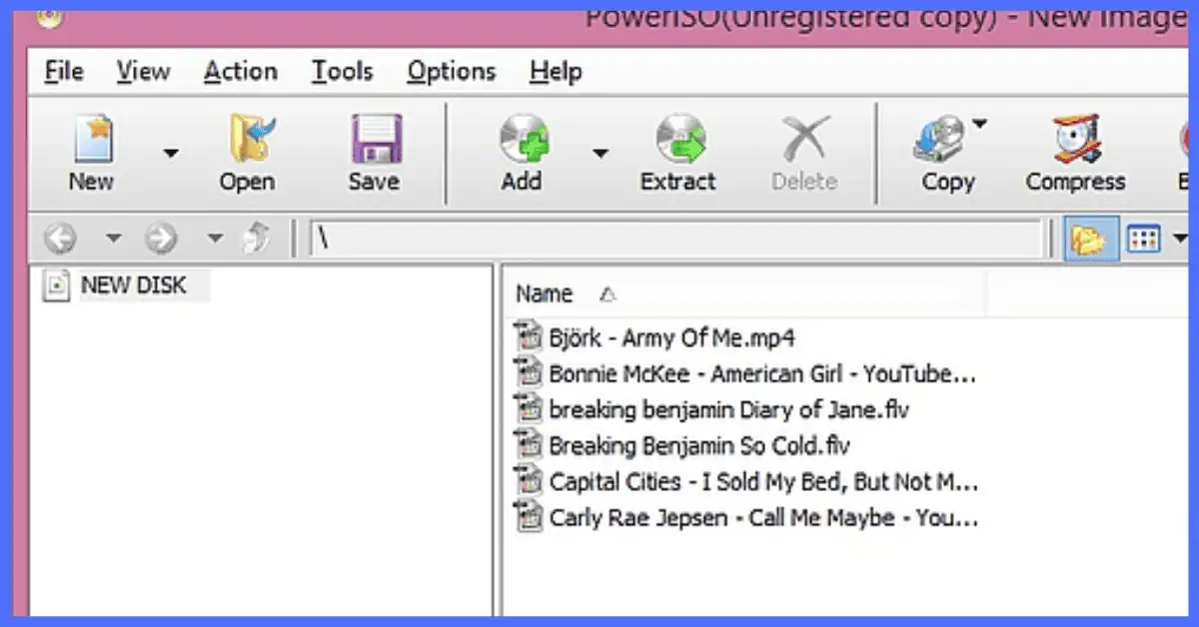This screenshot has width=1199, height=627.
Task: Click into the path address field
Action: click(x=676, y=240)
